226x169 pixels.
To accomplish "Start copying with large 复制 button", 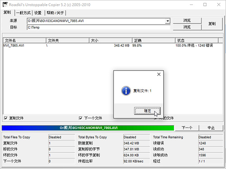I will coord(212,24).
